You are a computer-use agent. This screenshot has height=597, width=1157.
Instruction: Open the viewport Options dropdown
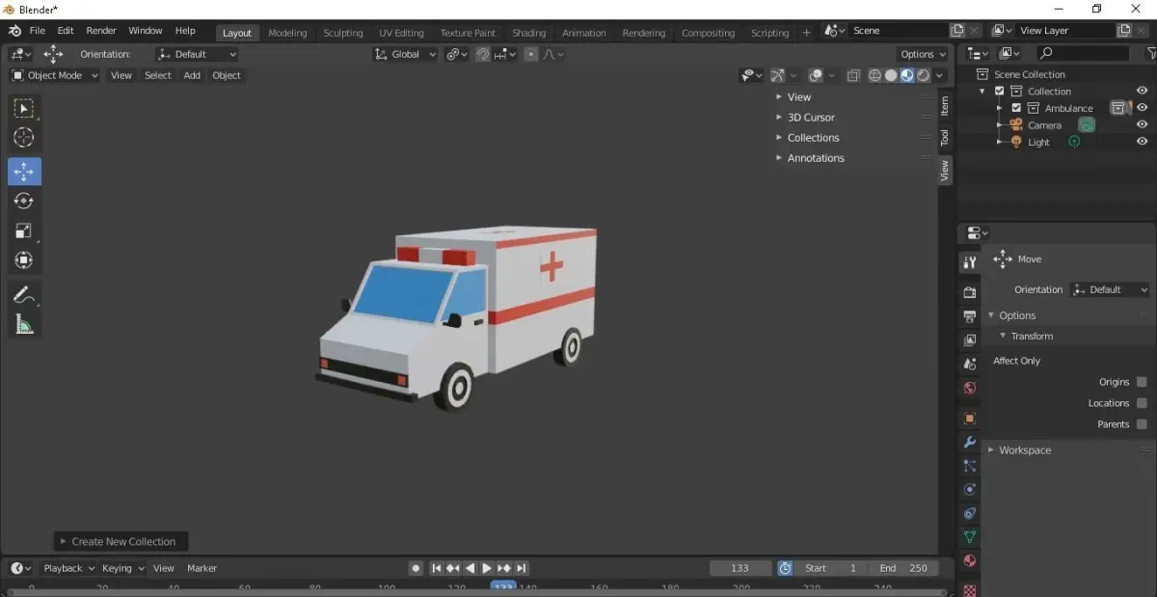pyautogui.click(x=923, y=54)
